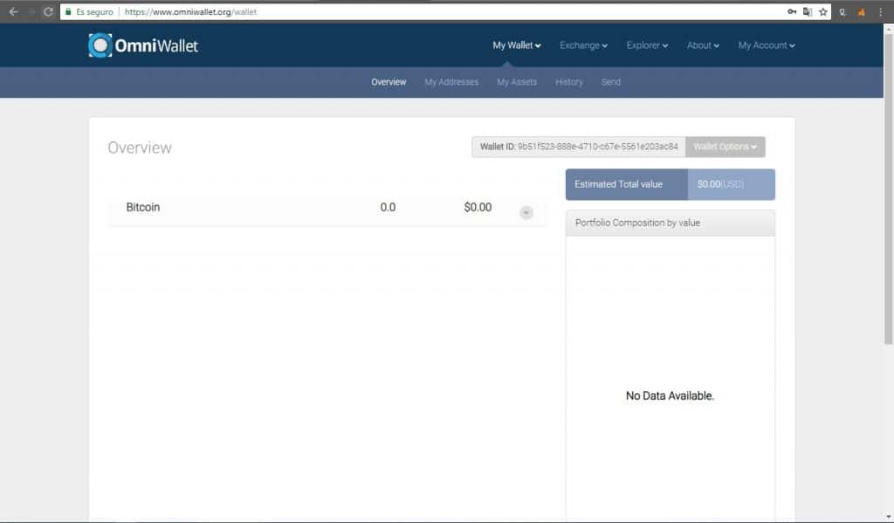Open the Wallet Options dropdown
894x523 pixels.
click(726, 147)
